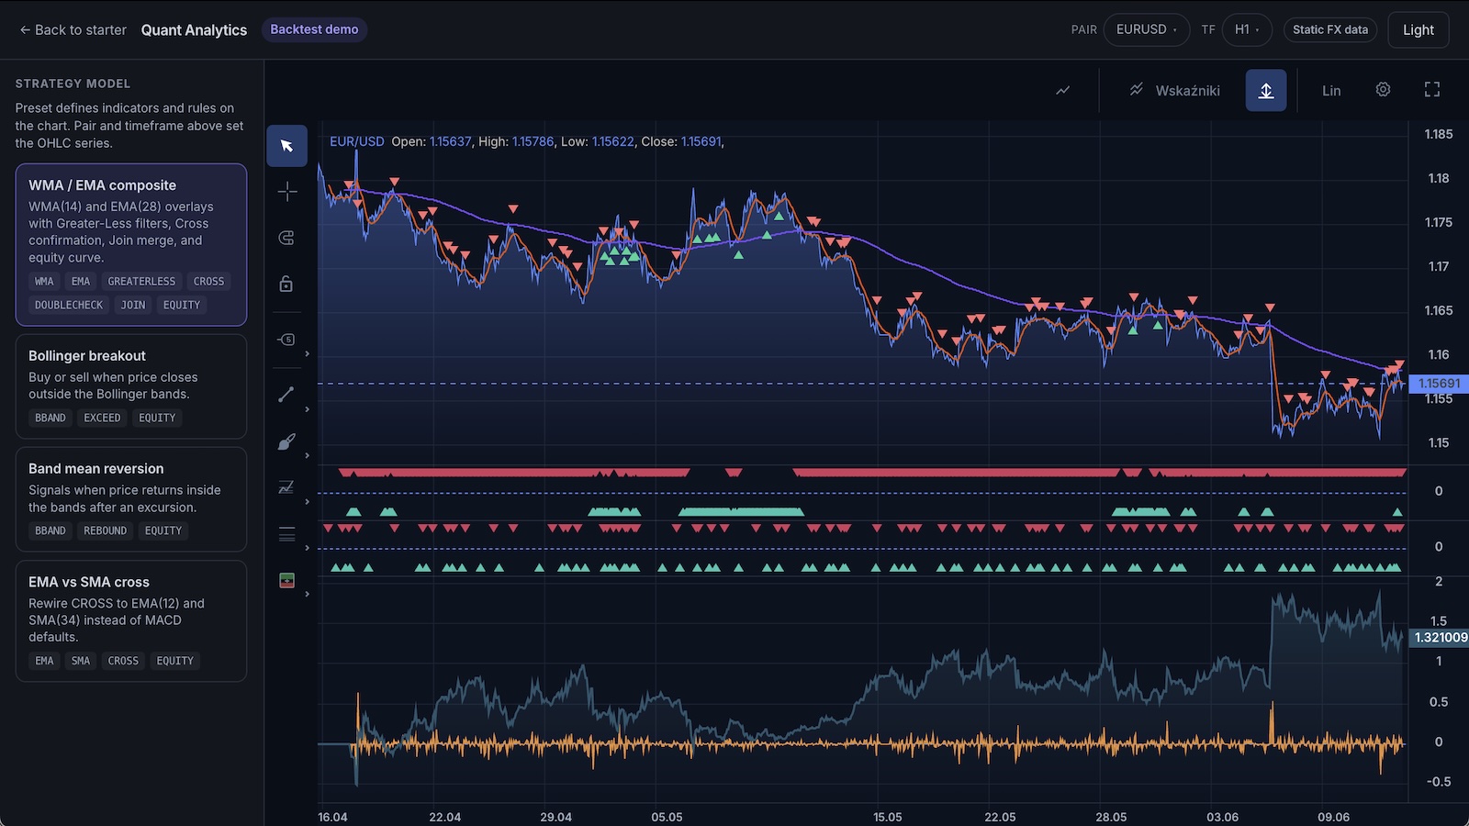The height and width of the screenshot is (826, 1469).
Task: Click the JOIN tag
Action: click(133, 305)
